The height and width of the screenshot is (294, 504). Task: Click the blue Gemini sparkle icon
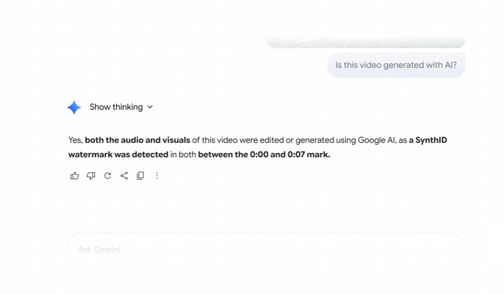coord(74,107)
